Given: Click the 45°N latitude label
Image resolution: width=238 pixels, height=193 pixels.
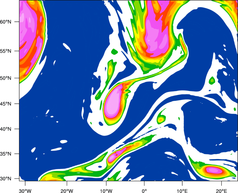Looking at the screenshot, I should (x=6, y=104).
